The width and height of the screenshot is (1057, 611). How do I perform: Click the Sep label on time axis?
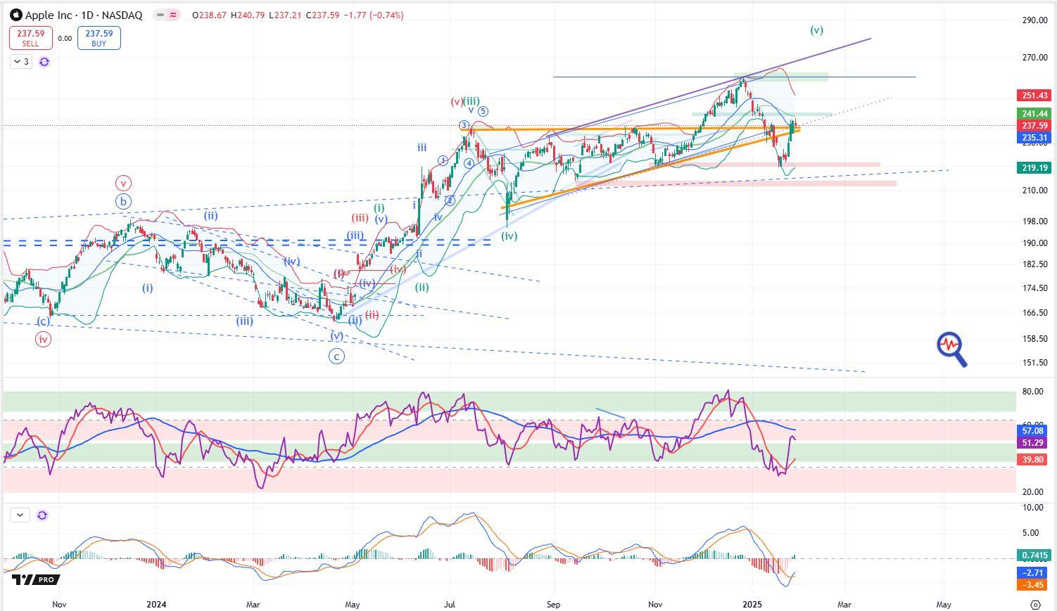pyautogui.click(x=553, y=604)
